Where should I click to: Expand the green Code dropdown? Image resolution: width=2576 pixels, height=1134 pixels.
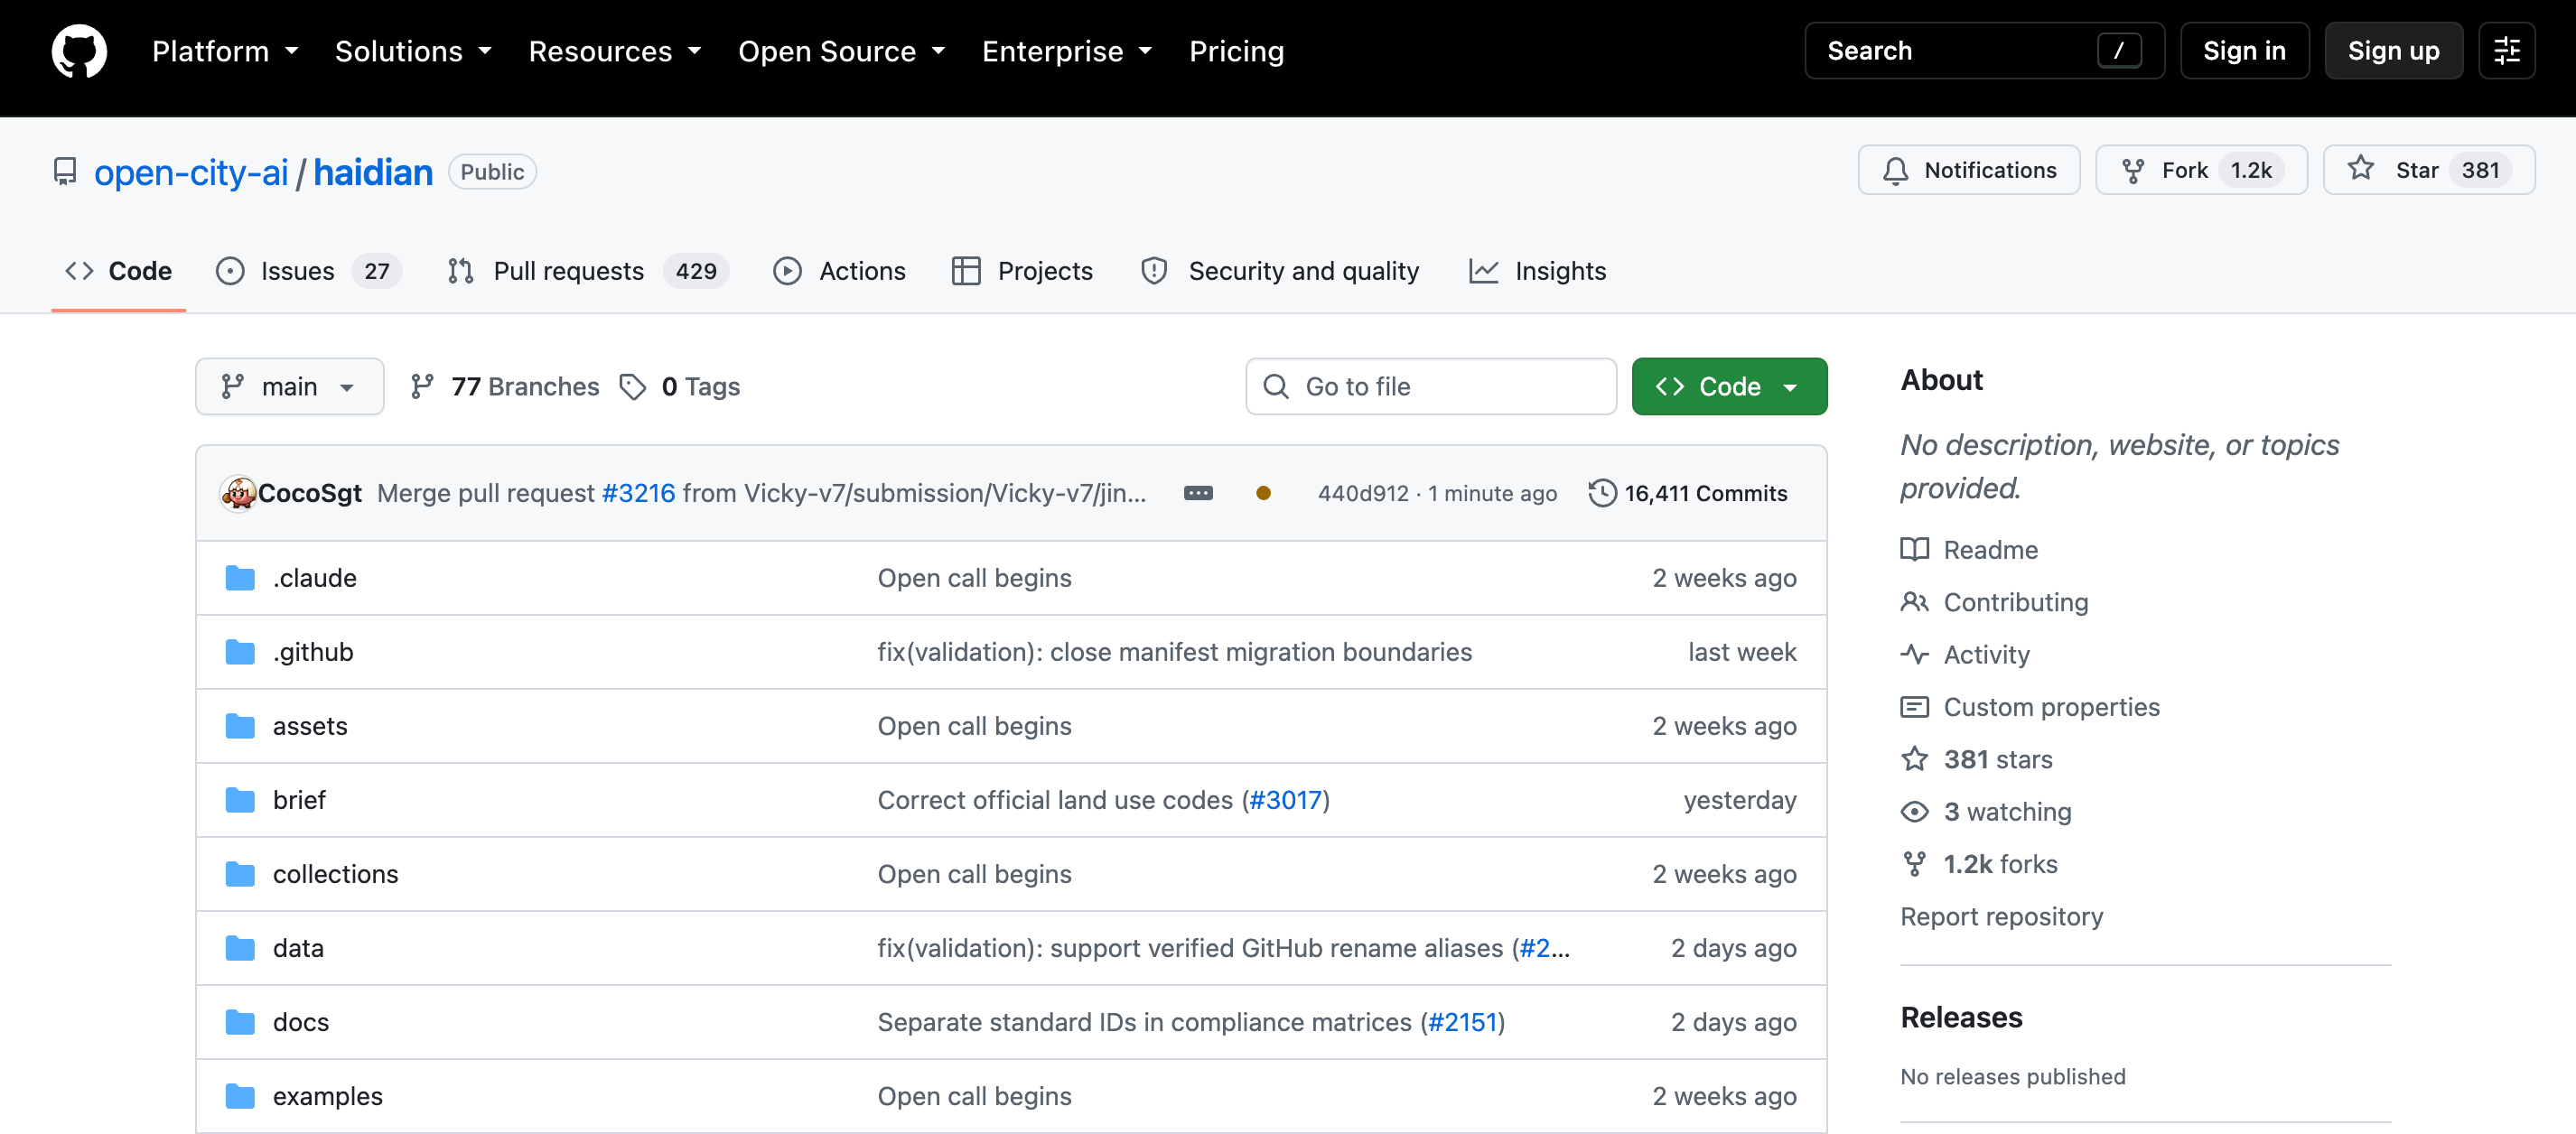(x=1729, y=387)
